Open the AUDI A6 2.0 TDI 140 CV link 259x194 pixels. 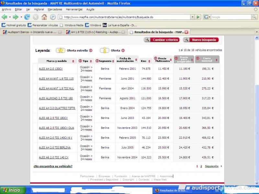(54, 157)
